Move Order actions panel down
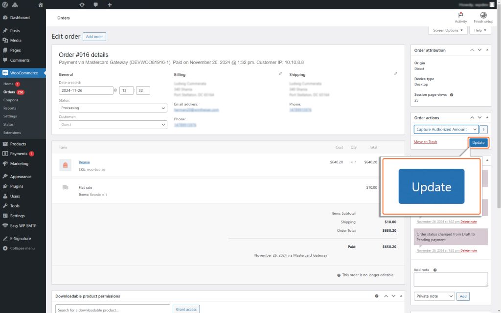The width and height of the screenshot is (501, 313). [479, 118]
